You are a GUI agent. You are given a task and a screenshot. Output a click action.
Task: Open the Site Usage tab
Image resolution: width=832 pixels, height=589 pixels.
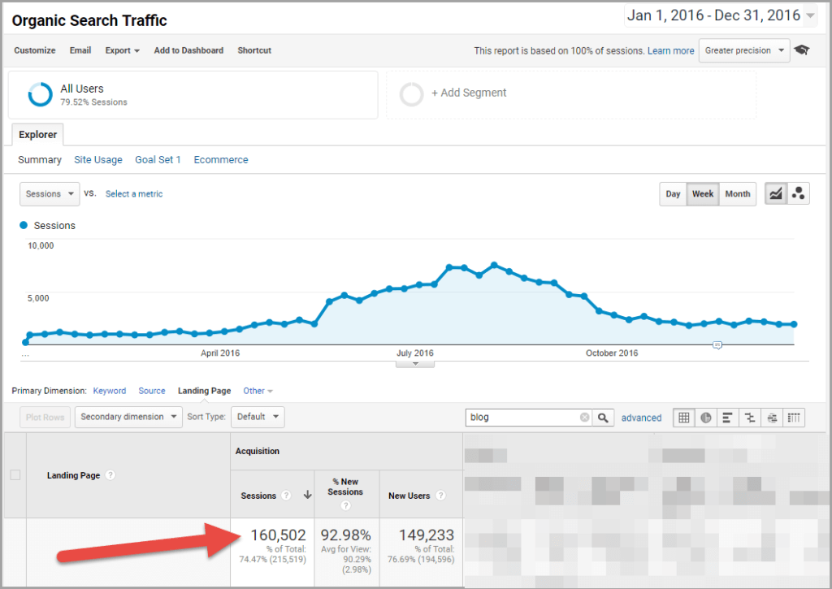[x=97, y=160]
